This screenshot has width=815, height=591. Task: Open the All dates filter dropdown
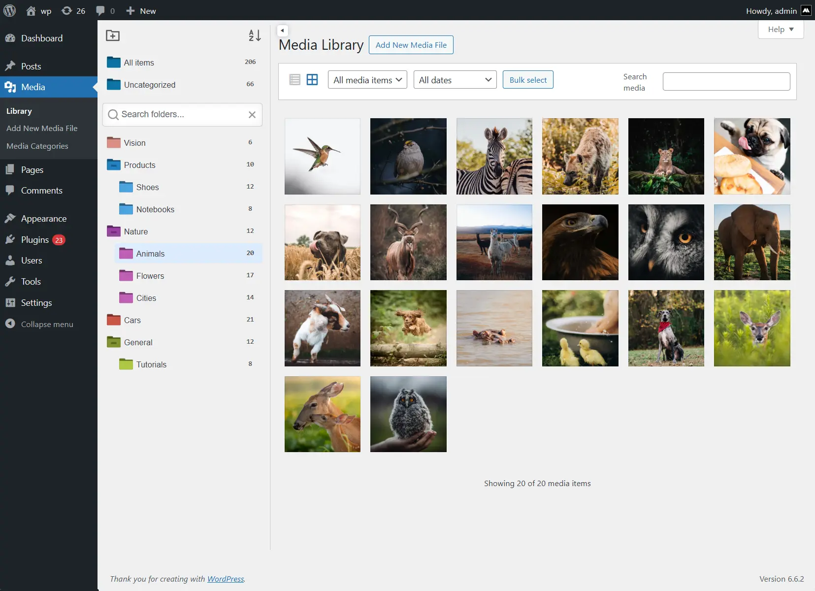point(455,79)
